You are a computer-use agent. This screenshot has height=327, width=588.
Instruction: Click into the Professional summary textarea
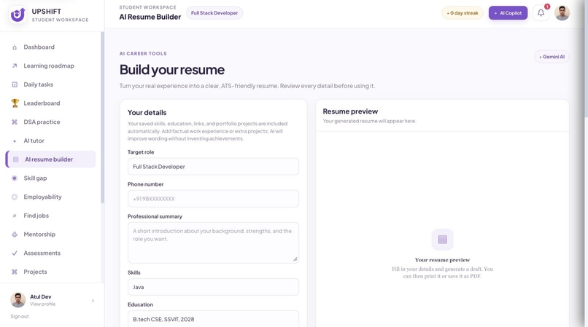pyautogui.click(x=213, y=243)
